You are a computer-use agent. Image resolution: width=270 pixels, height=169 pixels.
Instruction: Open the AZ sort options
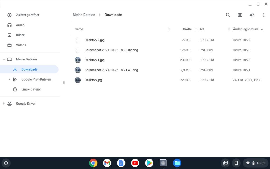pyautogui.click(x=252, y=15)
